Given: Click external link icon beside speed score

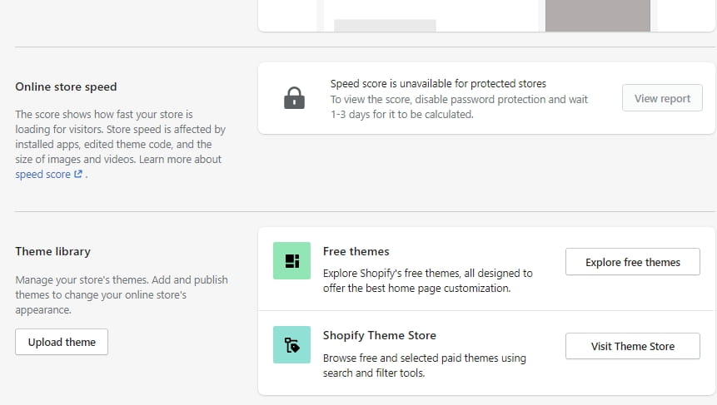Looking at the screenshot, I should 78,175.
